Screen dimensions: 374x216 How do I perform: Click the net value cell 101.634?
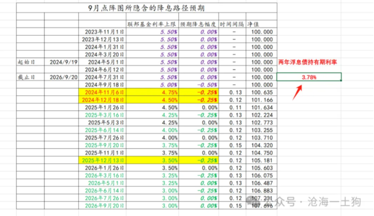(261, 107)
